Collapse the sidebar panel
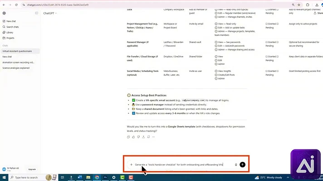 [36, 13]
